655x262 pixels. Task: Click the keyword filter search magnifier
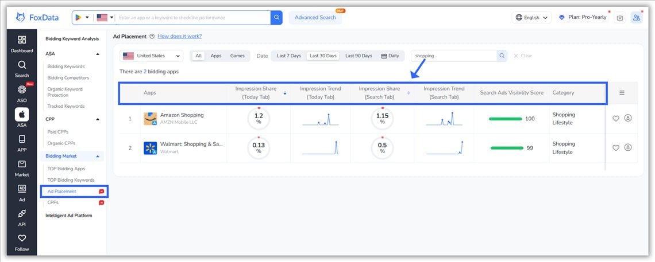[x=502, y=56]
